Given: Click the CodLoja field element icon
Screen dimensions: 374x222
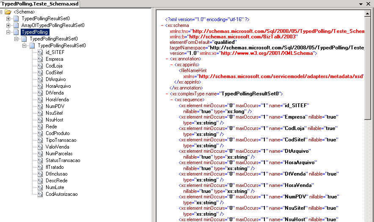Looking at the screenshot, I should pos(40,66).
